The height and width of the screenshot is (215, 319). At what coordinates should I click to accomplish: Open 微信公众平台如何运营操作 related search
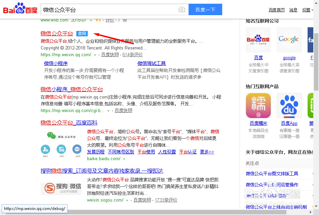pyautogui.click(x=272, y=185)
